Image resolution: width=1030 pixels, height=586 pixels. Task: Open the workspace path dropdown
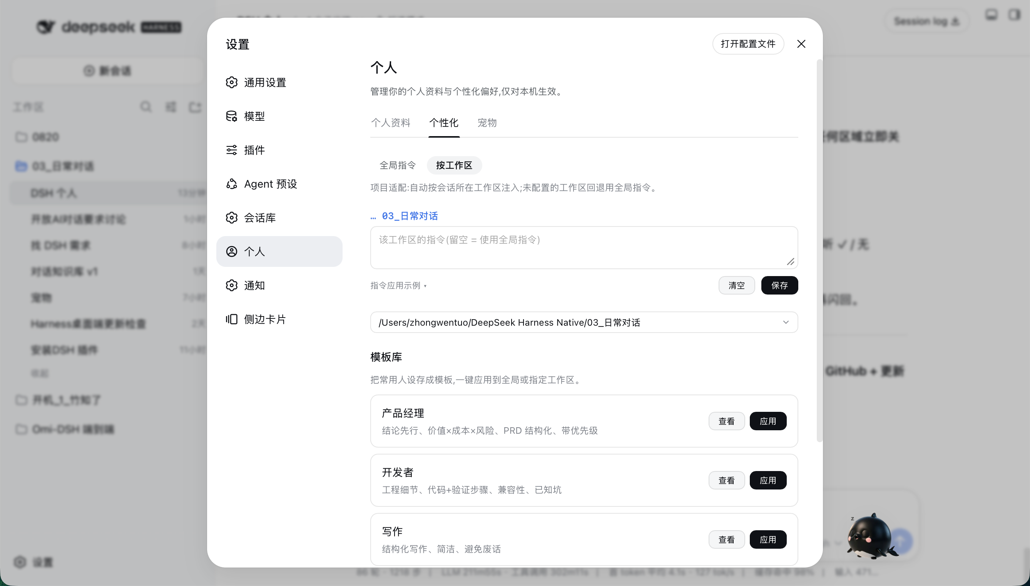point(584,322)
